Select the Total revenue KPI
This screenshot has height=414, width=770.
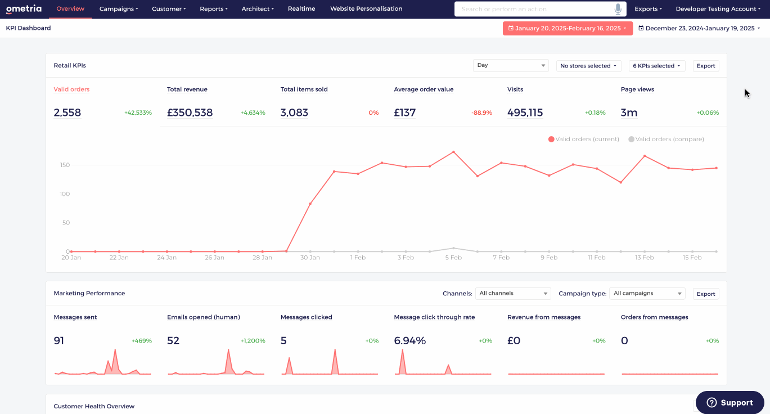tap(187, 89)
